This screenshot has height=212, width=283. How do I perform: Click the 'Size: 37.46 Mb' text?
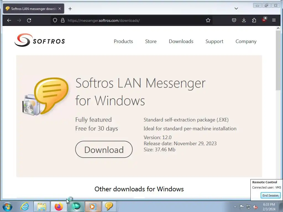159,150
